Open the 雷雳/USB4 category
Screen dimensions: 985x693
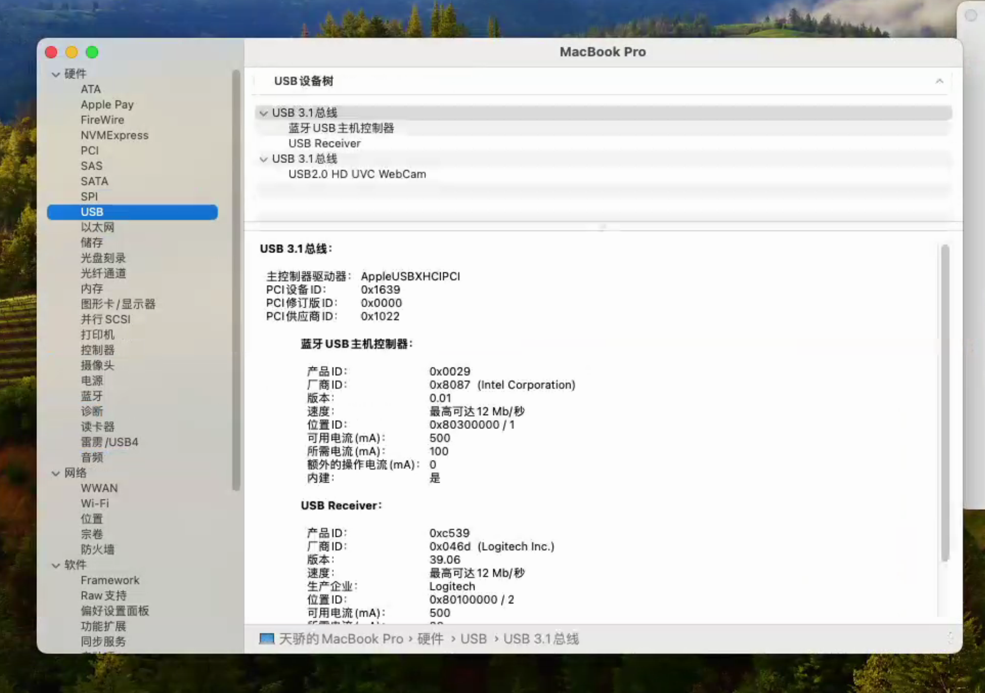coord(109,442)
